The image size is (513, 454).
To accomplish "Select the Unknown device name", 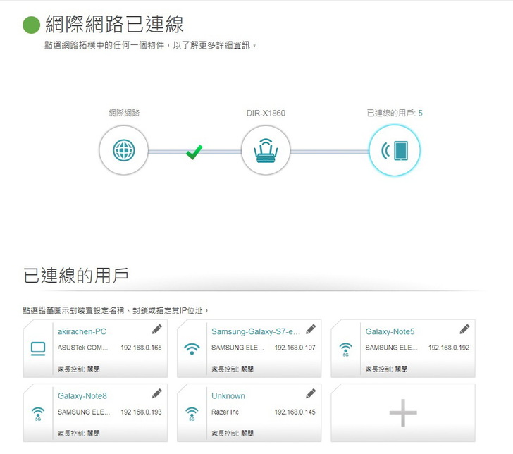I will point(228,395).
